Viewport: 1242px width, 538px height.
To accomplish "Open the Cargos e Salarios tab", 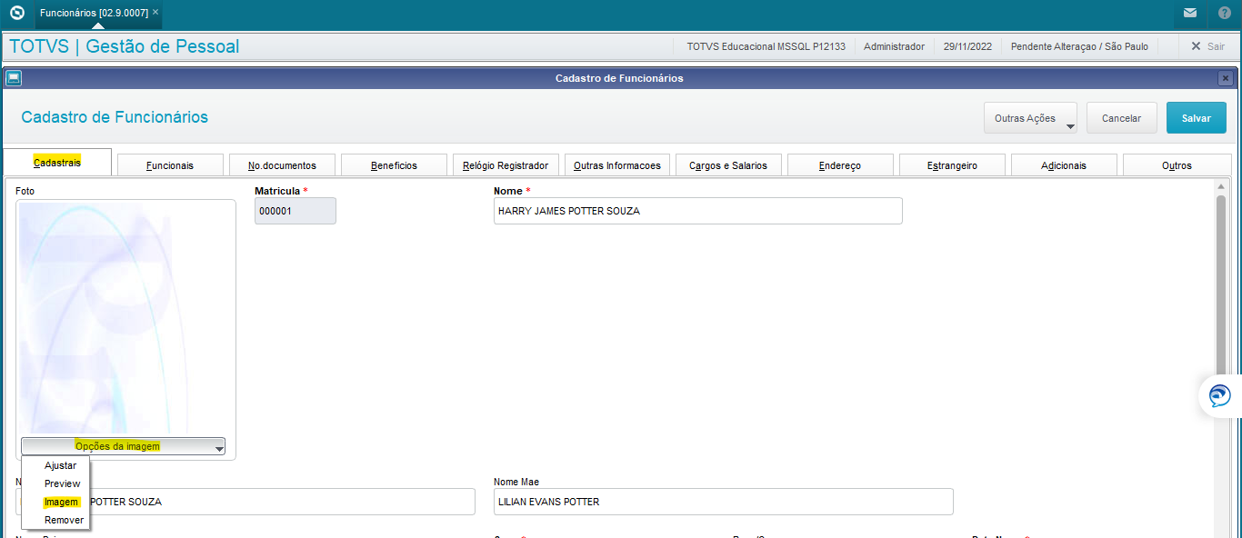I will pos(728,165).
